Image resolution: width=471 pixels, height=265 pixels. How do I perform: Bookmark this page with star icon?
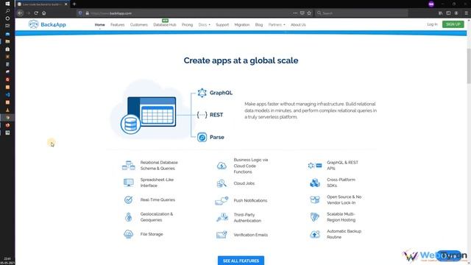point(309,13)
